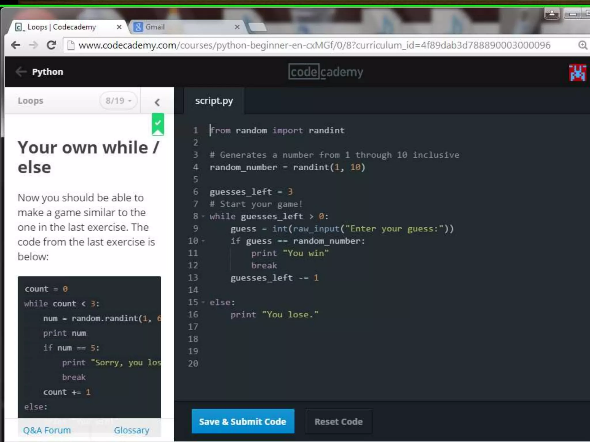The height and width of the screenshot is (442, 590).
Task: Click the zoom magnifier in the address bar
Action: pos(583,45)
